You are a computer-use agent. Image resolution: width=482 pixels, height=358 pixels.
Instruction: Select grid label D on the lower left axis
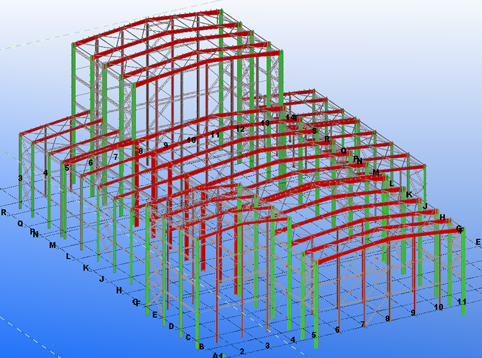pos(171,326)
